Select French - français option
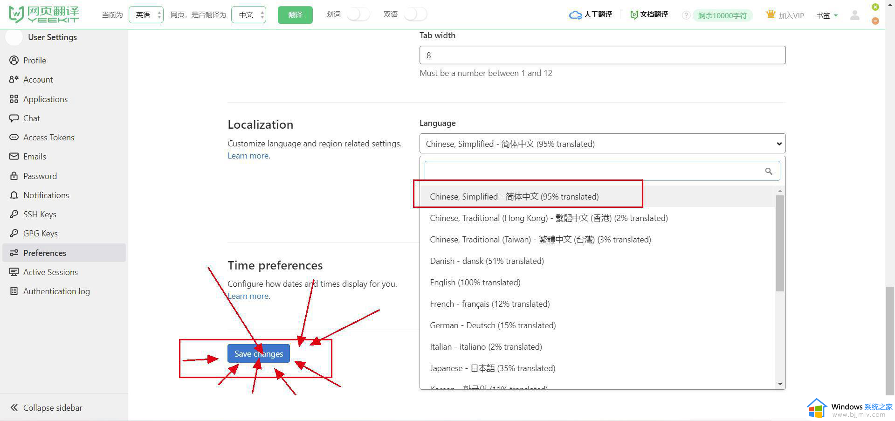Image resolution: width=895 pixels, height=421 pixels. click(597, 304)
